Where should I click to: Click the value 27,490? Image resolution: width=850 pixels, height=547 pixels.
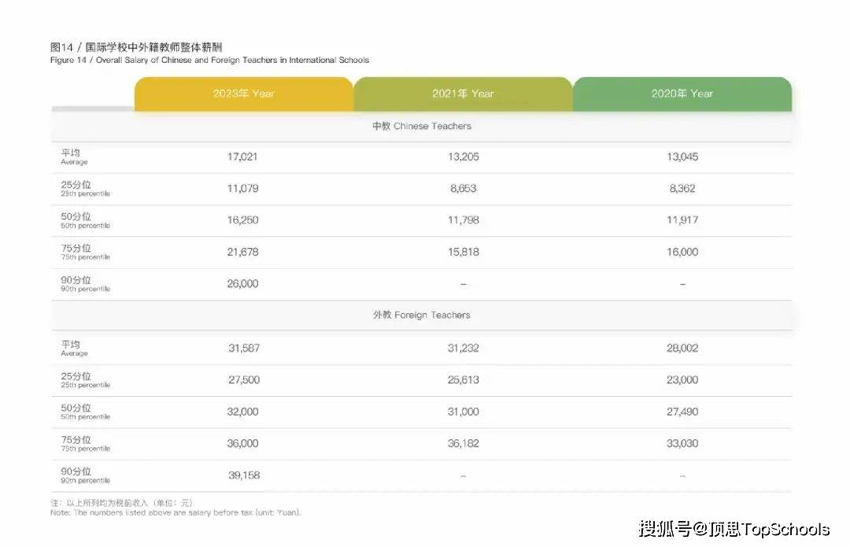click(682, 412)
